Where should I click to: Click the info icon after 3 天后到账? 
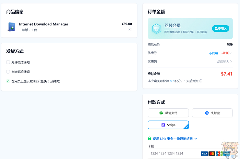(x=201, y=81)
